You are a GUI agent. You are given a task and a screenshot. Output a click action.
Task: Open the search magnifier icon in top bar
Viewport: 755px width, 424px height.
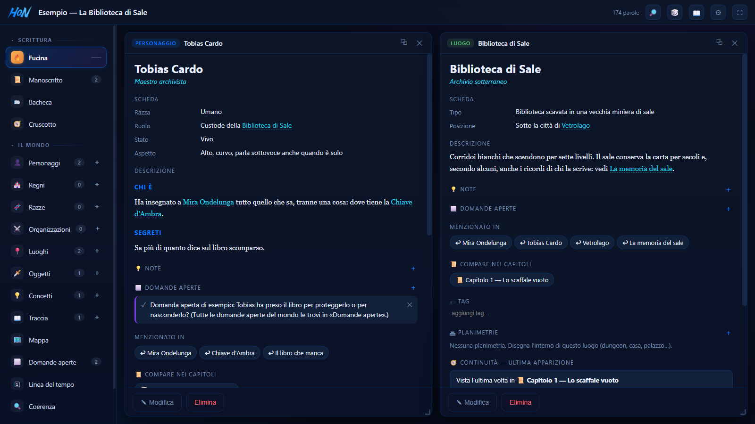click(x=653, y=13)
